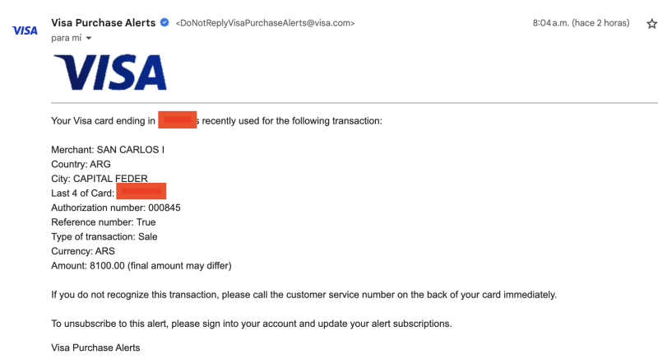Expand recipient details arrow next to "para mí"

click(88, 38)
